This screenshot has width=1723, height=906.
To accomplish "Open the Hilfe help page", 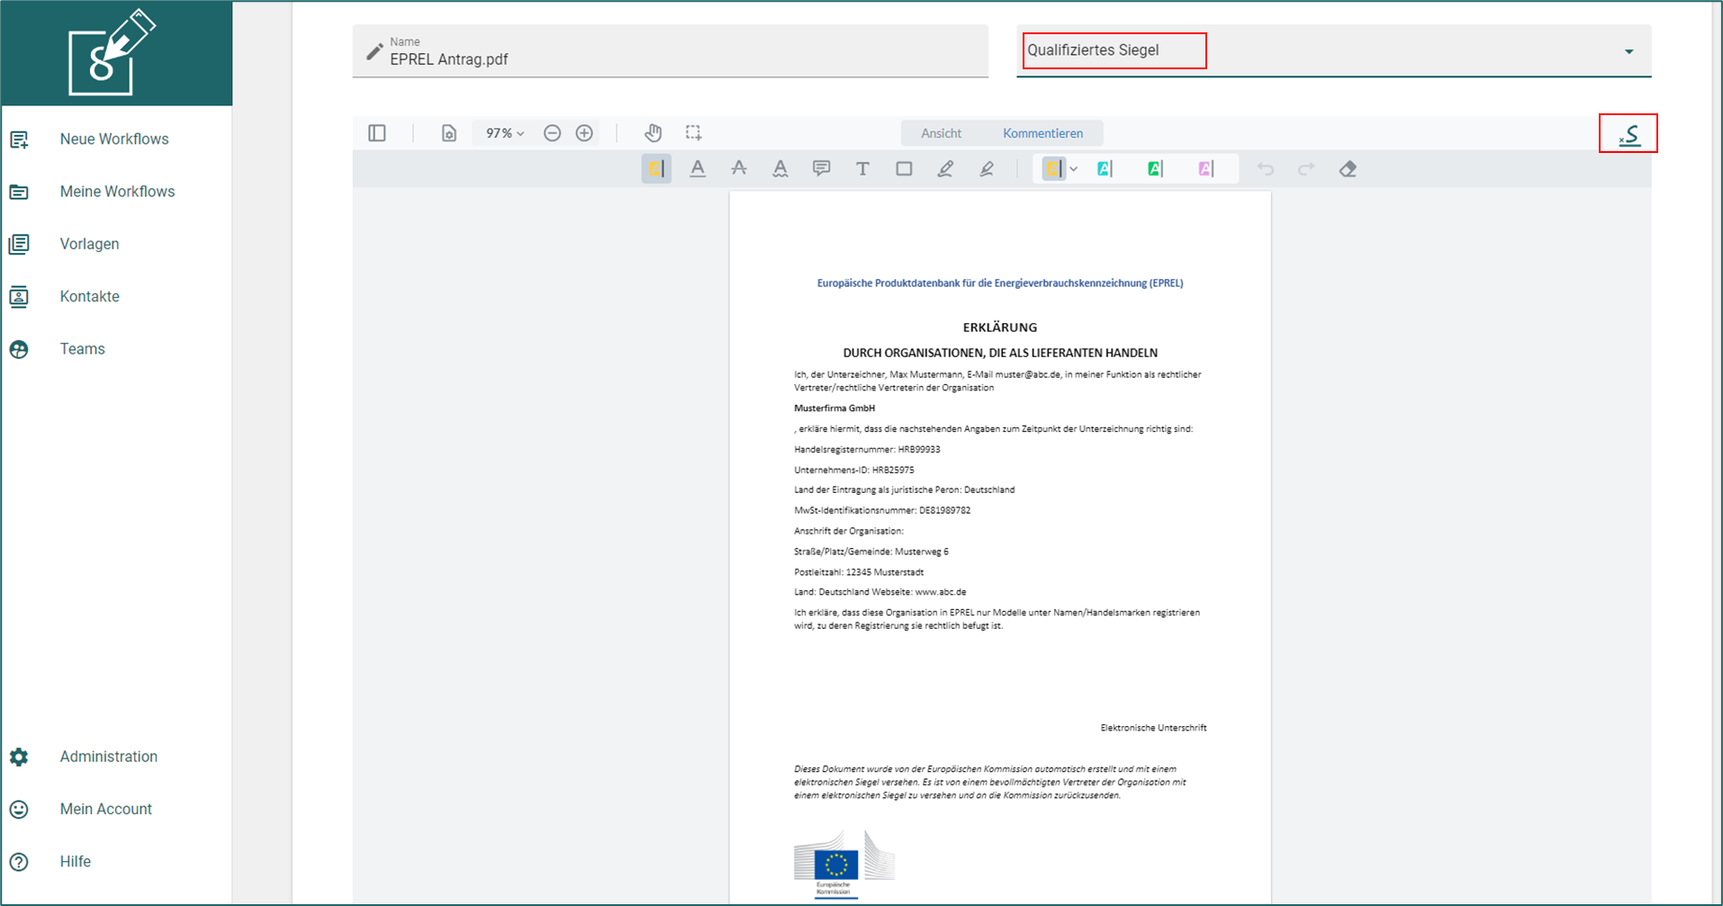I will [x=75, y=862].
